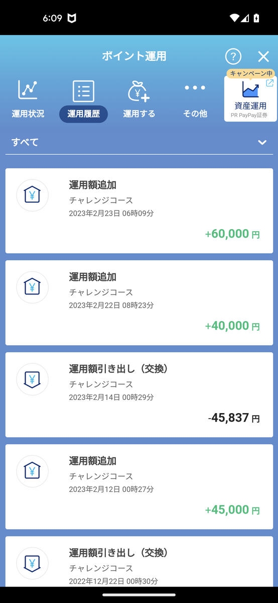Switch to the 運用状況 tab label
278x603 pixels.
click(x=28, y=114)
